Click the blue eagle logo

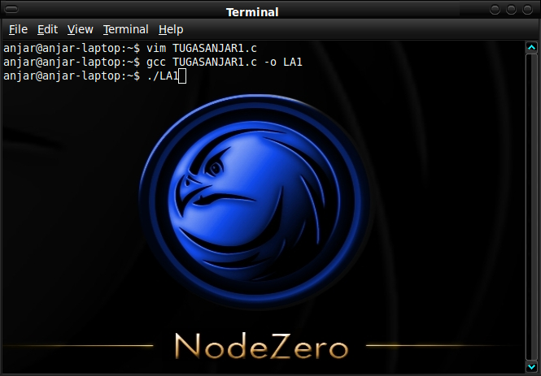pos(254,201)
